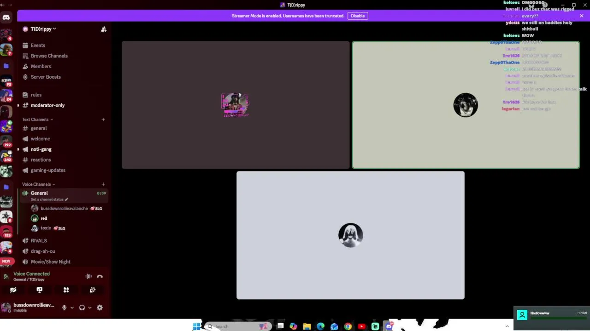Join the drag-ah-ou voice channel
The image size is (590, 331).
(x=43, y=251)
